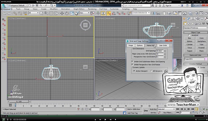Activate the Select and Uniform Scale tool
The width and height of the screenshot is (208, 121).
point(72,13)
